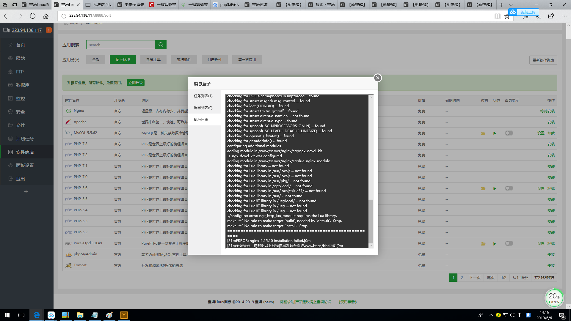Toggle the PHP-5.6 enabled switch
Screen dimensions: 571x321
[509, 188]
